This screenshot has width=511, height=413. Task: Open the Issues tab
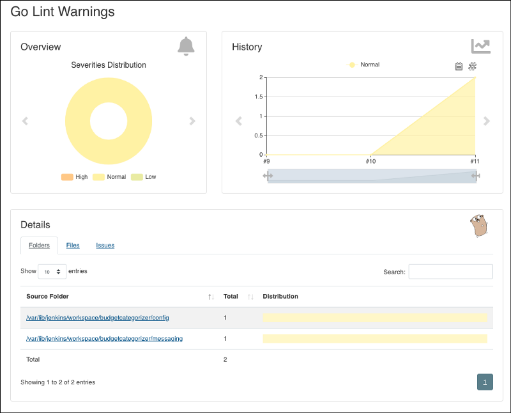pyautogui.click(x=105, y=245)
